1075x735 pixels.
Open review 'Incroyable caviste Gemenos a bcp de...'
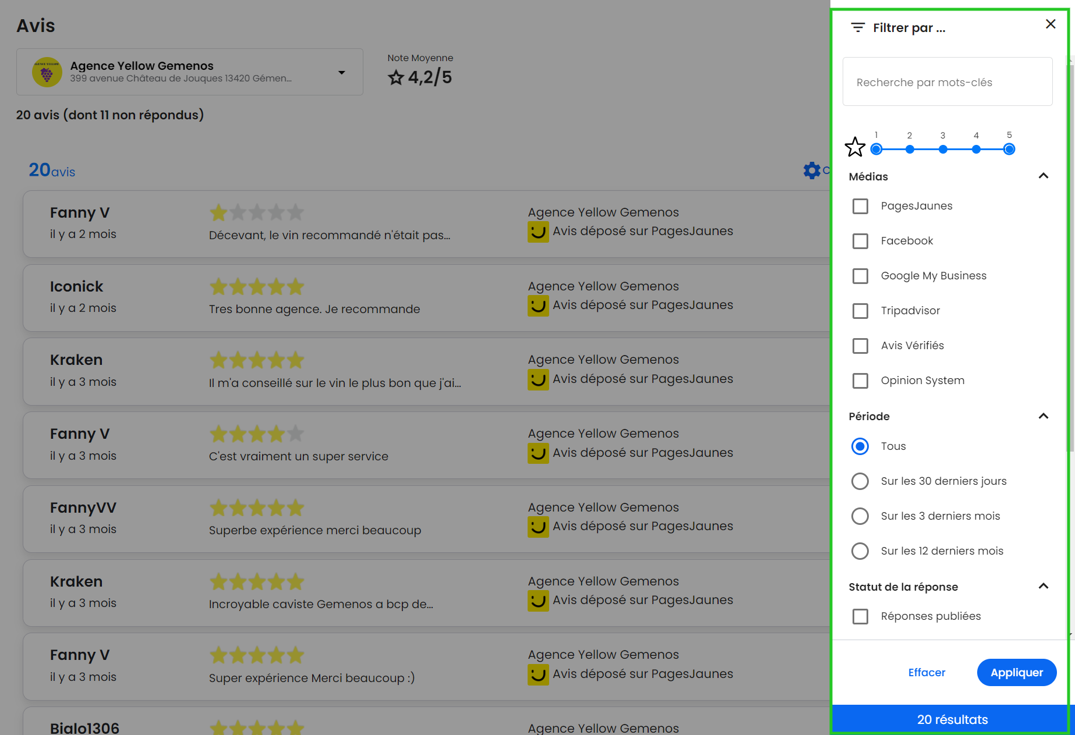[321, 604]
